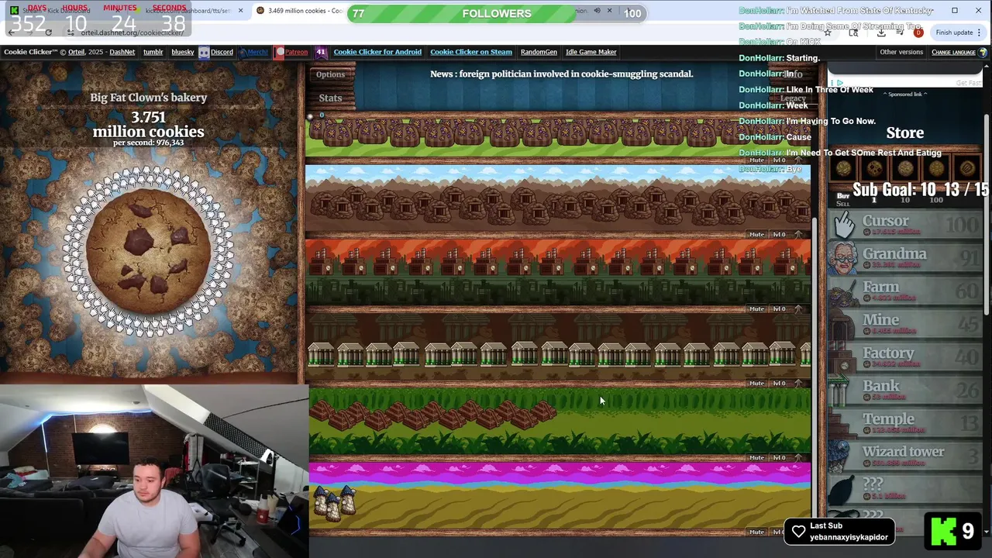The width and height of the screenshot is (992, 558).
Task: Mute the Mine building row
Action: click(x=756, y=234)
